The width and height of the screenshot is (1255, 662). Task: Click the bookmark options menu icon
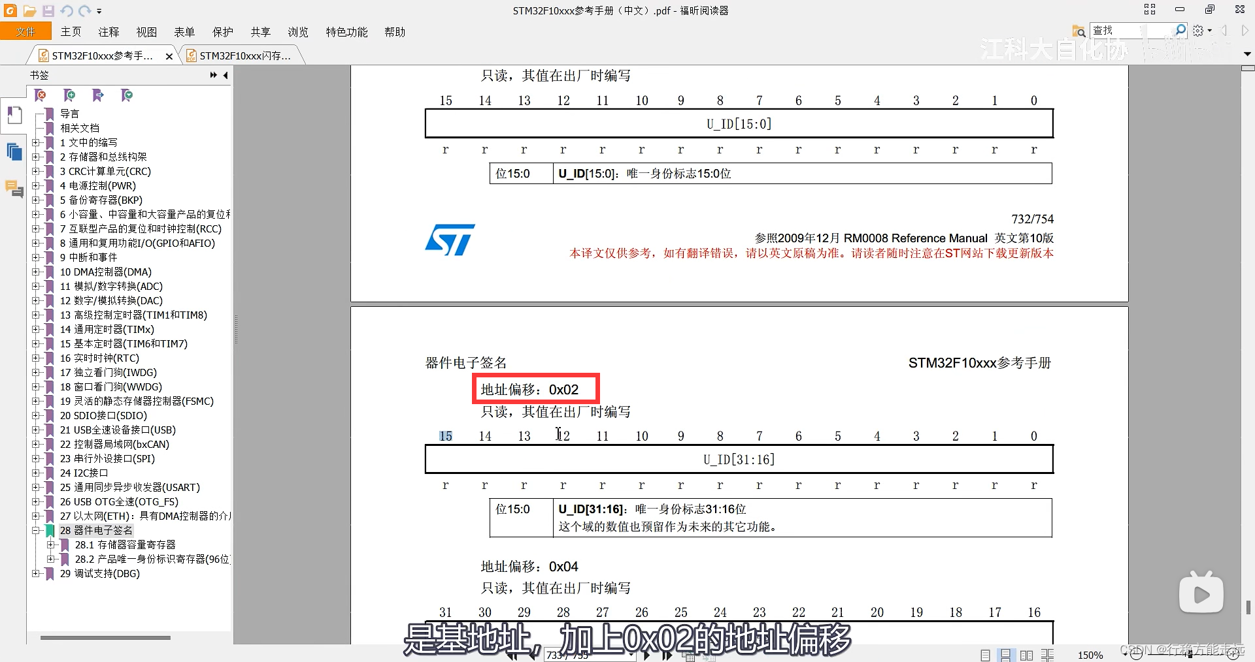[127, 96]
